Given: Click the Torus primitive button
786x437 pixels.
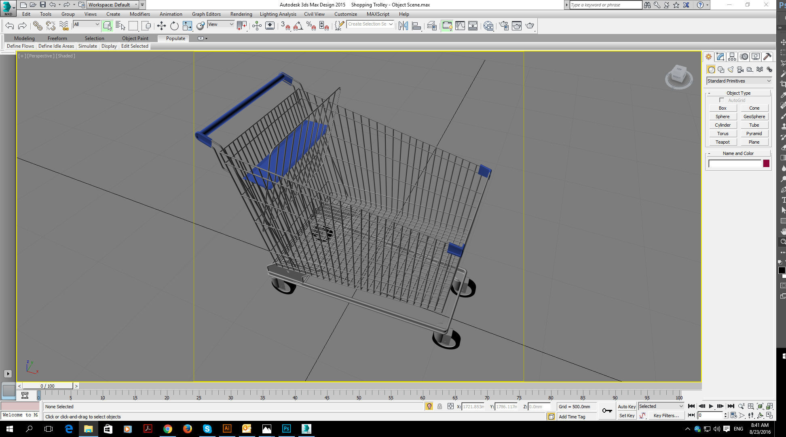Looking at the screenshot, I should pos(723,134).
